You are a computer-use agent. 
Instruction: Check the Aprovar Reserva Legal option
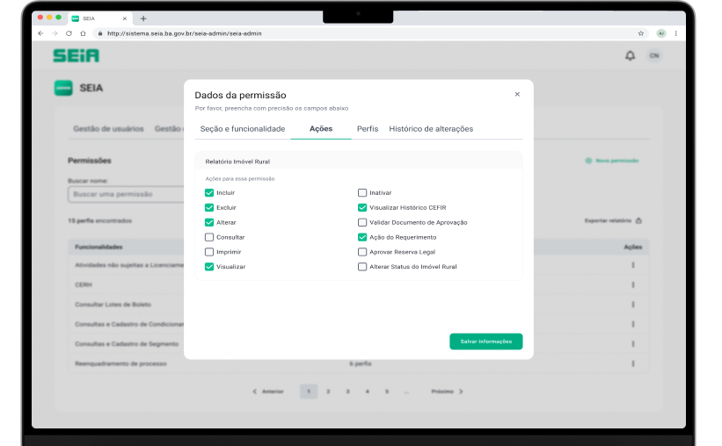[362, 252]
